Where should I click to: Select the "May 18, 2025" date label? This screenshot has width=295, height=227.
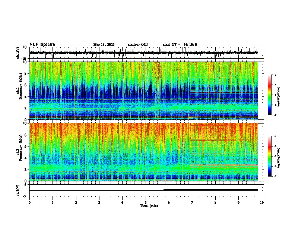pyautogui.click(x=104, y=45)
